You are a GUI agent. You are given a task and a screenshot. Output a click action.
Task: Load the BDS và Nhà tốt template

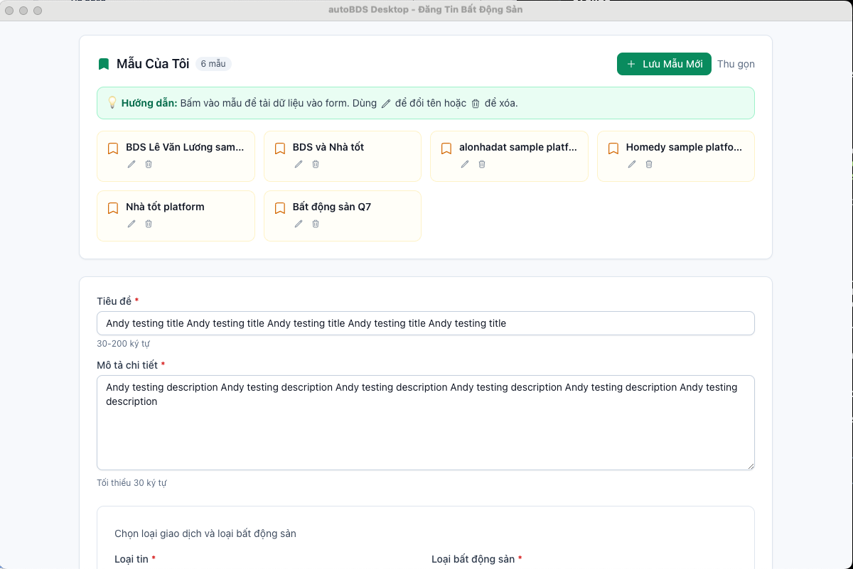(x=343, y=156)
